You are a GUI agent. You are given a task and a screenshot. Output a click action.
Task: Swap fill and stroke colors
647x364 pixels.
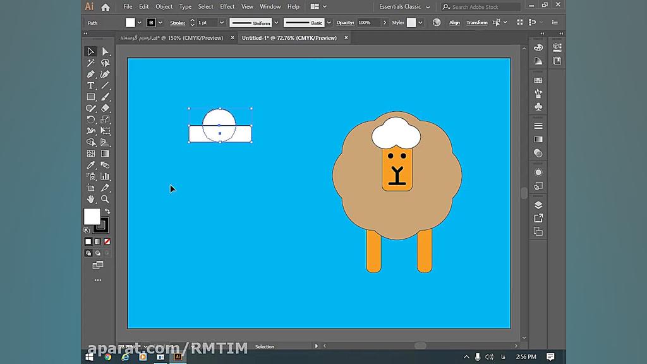coord(107,212)
